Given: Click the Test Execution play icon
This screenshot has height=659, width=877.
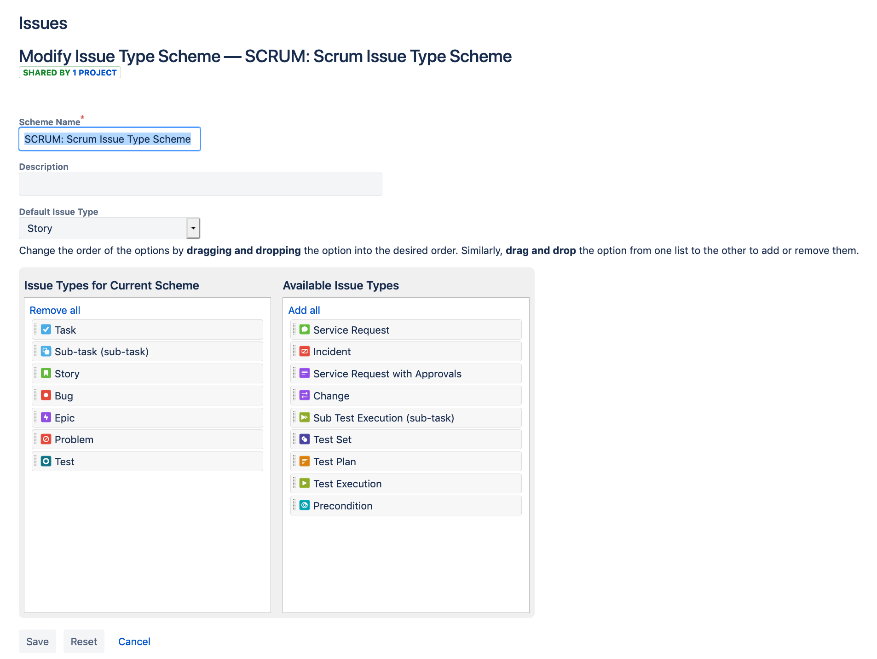Looking at the screenshot, I should pyautogui.click(x=305, y=483).
